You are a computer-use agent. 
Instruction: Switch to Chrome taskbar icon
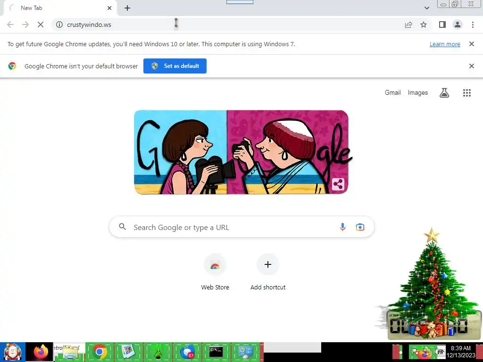tap(100, 352)
